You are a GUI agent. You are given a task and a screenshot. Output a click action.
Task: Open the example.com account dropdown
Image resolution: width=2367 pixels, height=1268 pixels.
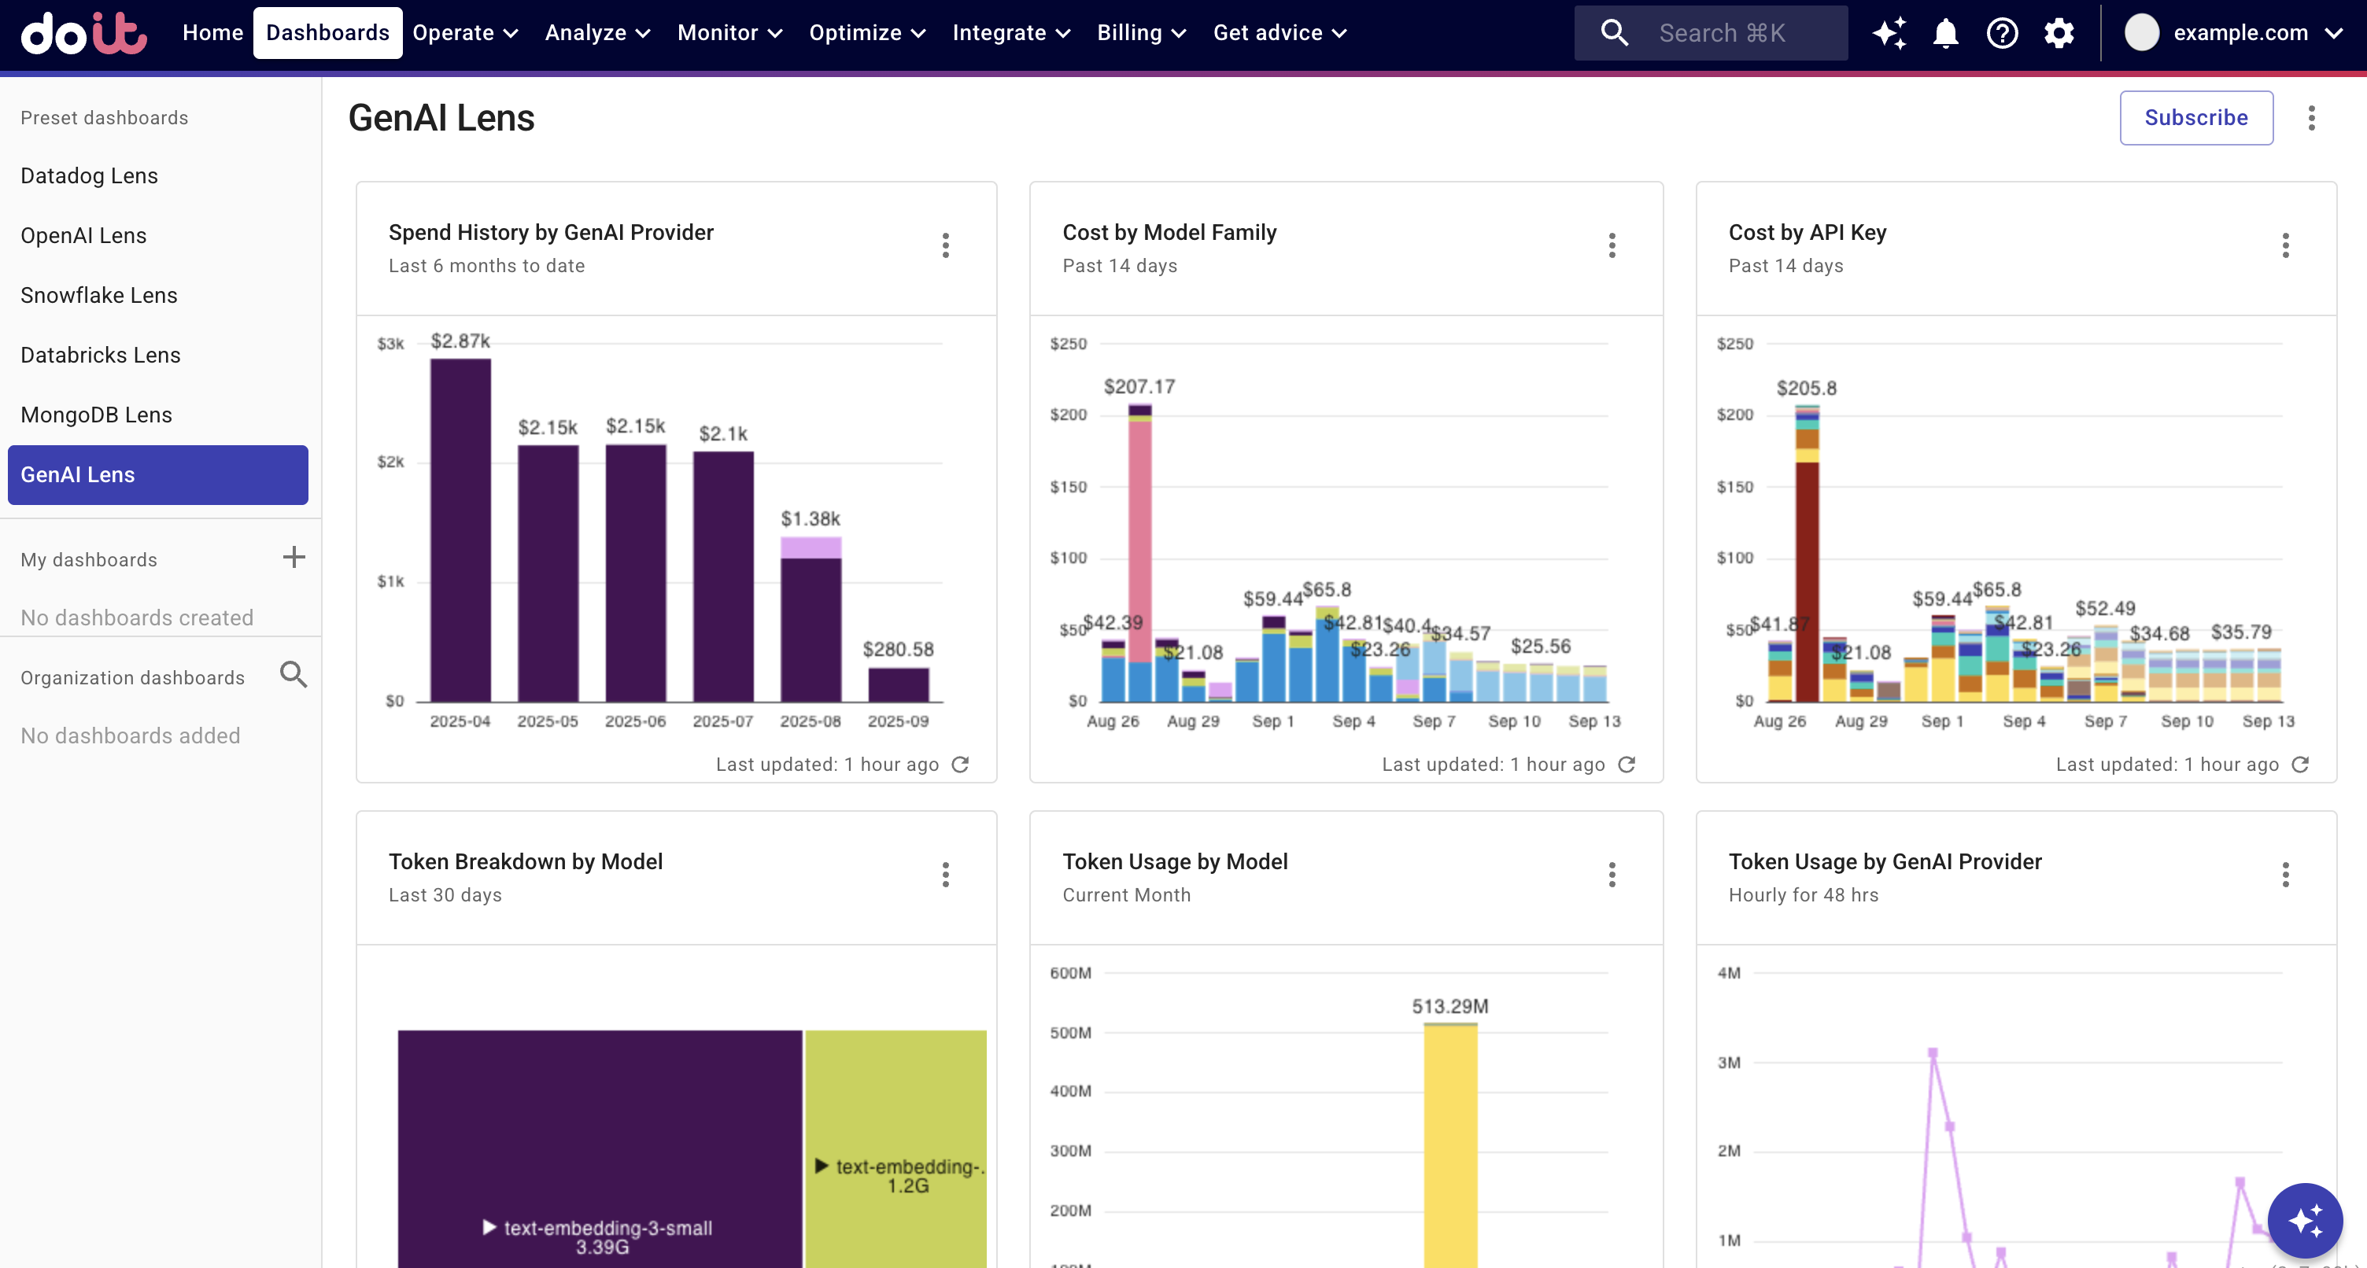point(2234,33)
